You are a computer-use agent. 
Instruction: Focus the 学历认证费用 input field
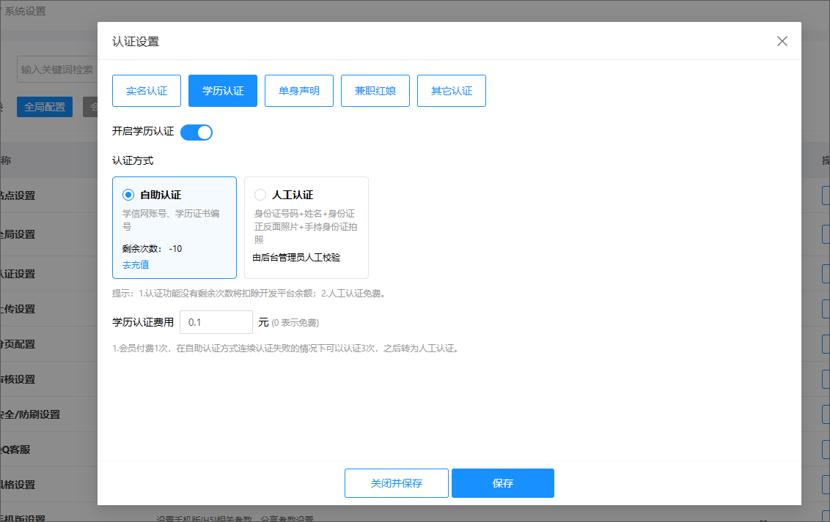[x=216, y=322]
